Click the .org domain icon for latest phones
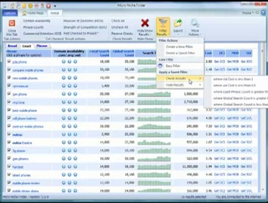The height and width of the screenshot is (203, 268). tap(70, 175)
